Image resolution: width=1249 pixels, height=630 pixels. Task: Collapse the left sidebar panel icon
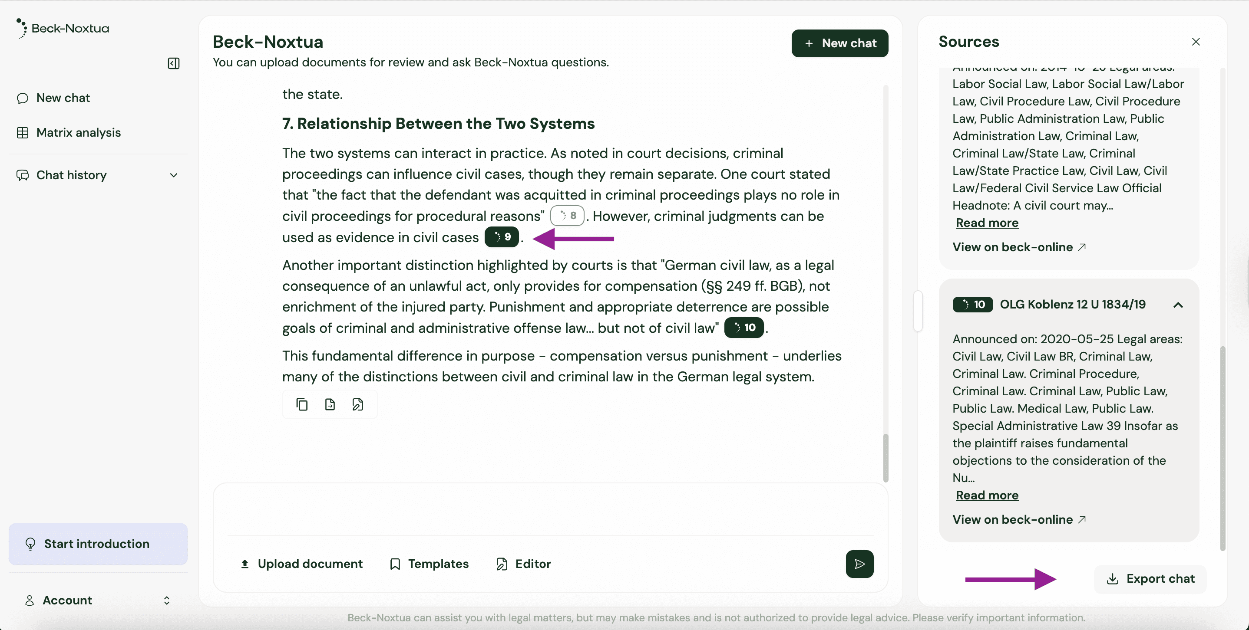pyautogui.click(x=174, y=63)
